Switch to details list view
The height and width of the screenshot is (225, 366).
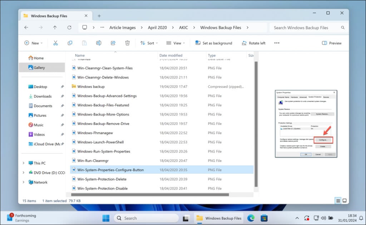[x=338, y=201]
